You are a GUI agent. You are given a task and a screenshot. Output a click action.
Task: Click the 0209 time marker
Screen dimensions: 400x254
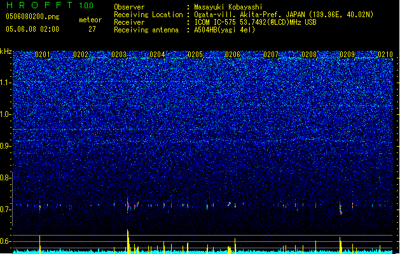(347, 55)
